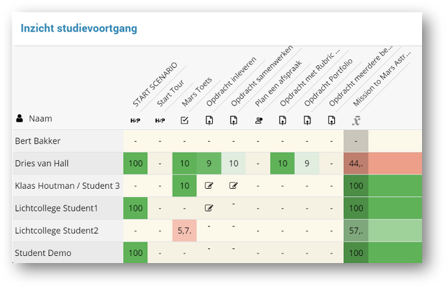Click the person icon beside Naam
Screen dimensions: 446x287
(x=19, y=119)
